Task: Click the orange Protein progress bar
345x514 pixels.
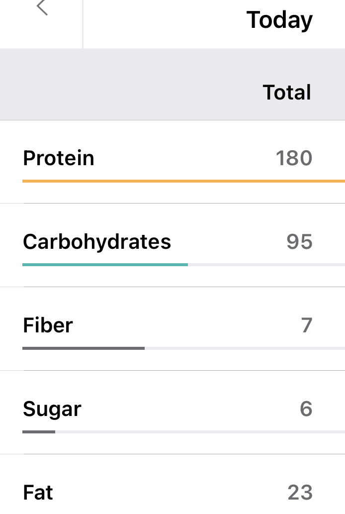Action: (183, 181)
